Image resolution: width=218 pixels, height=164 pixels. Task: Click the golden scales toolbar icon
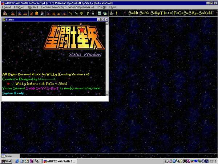(81, 13)
